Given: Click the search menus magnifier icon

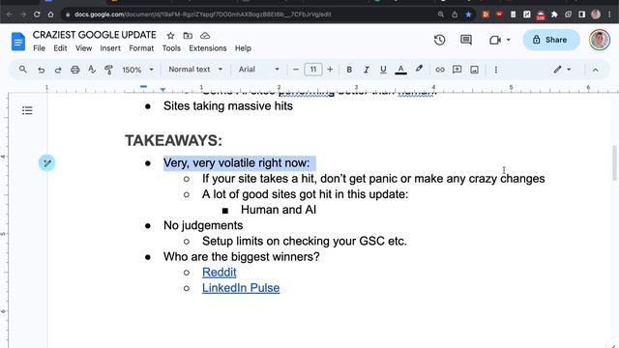Looking at the screenshot, I should (x=23, y=70).
